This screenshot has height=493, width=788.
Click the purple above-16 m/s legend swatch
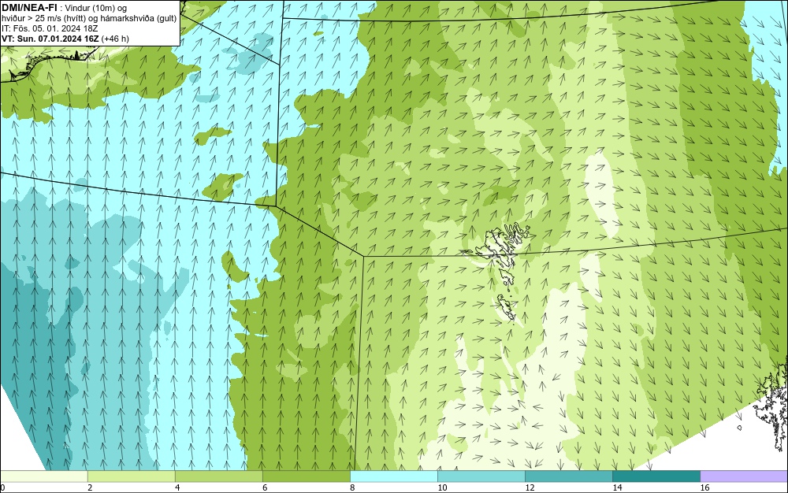pos(744,476)
